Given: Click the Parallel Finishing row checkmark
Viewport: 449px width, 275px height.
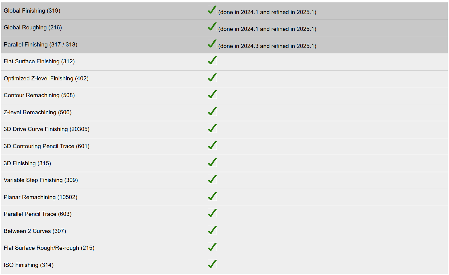Looking at the screenshot, I should click(x=212, y=44).
